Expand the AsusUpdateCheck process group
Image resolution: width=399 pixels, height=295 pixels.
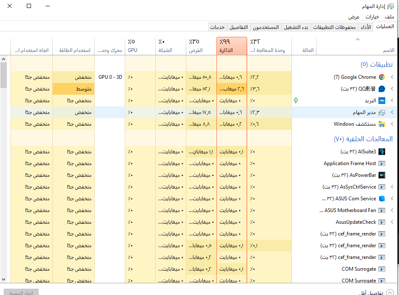[x=392, y=222]
